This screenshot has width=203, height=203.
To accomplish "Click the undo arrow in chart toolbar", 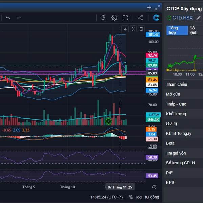I will (8, 18).
